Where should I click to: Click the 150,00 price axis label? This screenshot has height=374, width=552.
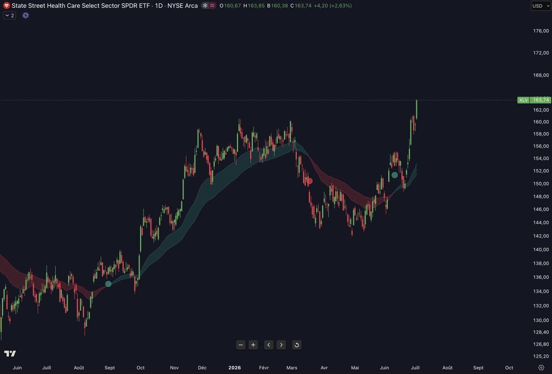pyautogui.click(x=540, y=184)
